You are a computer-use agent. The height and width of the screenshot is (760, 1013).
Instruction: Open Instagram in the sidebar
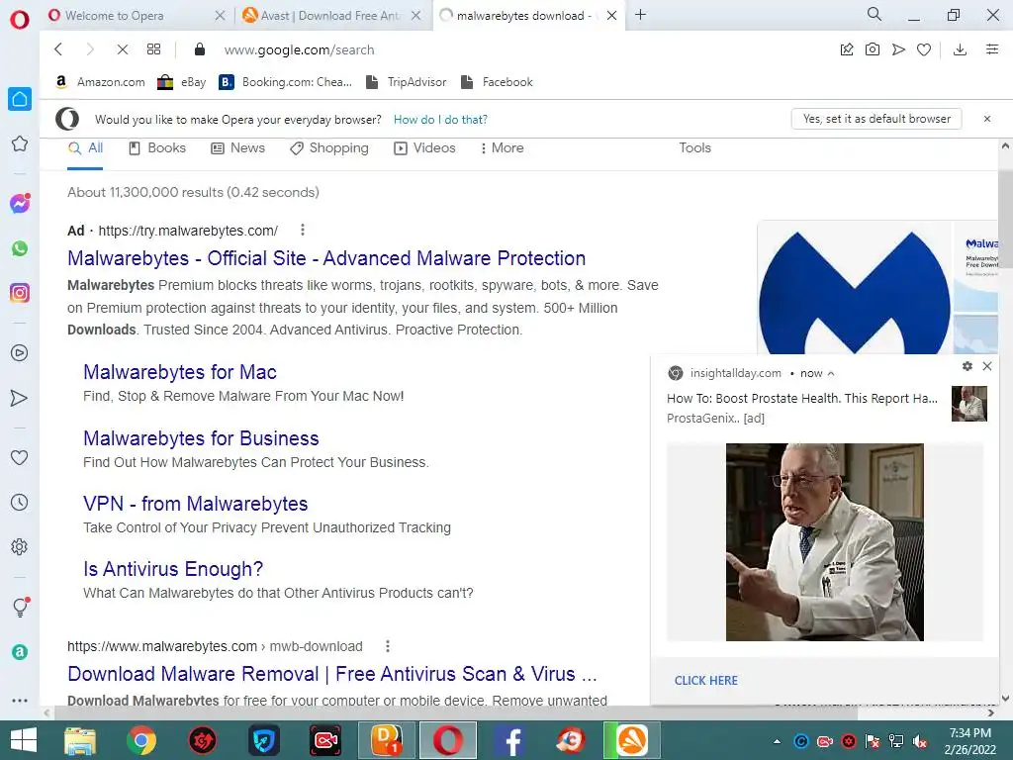(20, 293)
